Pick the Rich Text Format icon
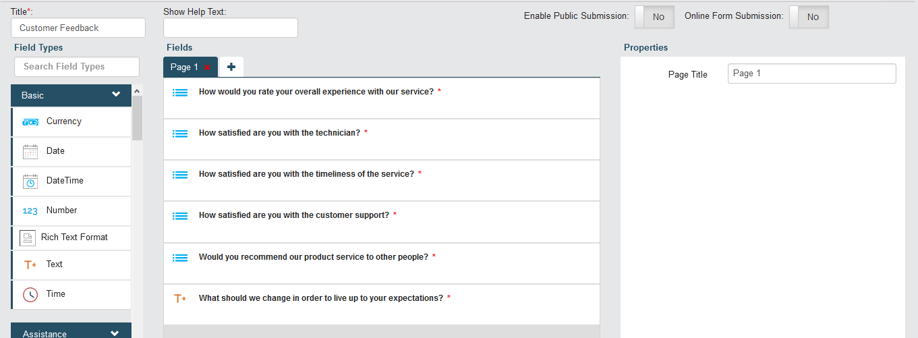 pos(28,237)
